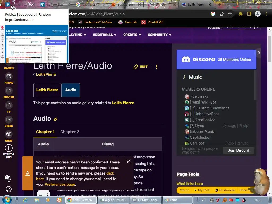This screenshot has height=204, width=272.
Task: Open the Wikis section icon
Action: (9, 134)
